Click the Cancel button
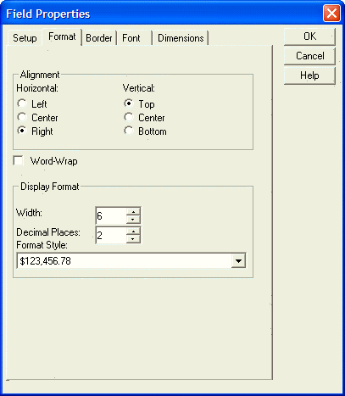345x396 pixels. tap(309, 56)
